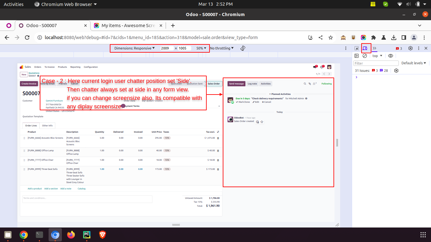Focus the Terms and conditions field

tap(87, 199)
